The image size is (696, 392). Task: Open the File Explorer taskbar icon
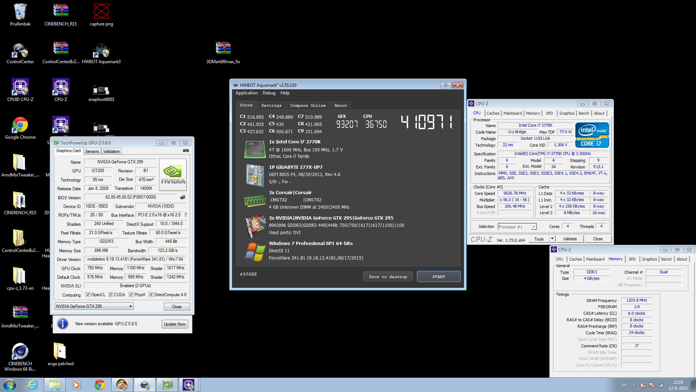55,385
